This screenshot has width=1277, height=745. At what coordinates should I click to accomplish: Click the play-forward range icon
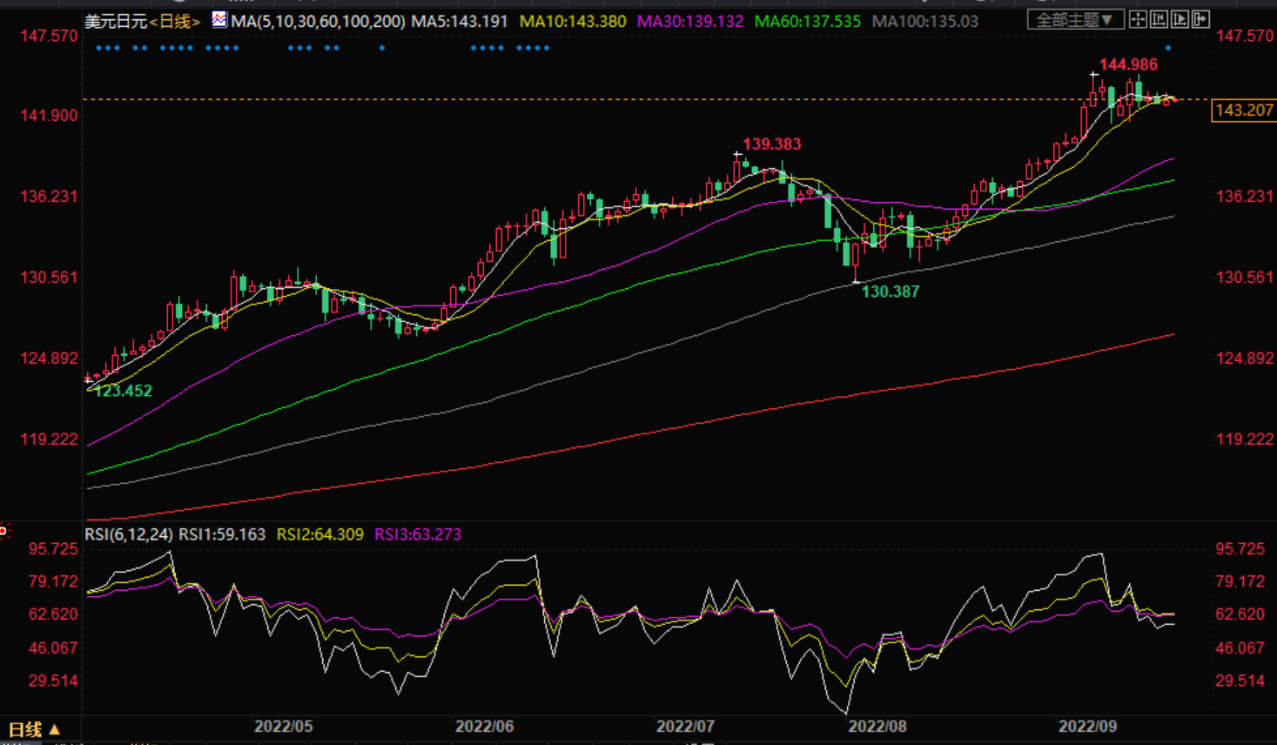point(1180,19)
